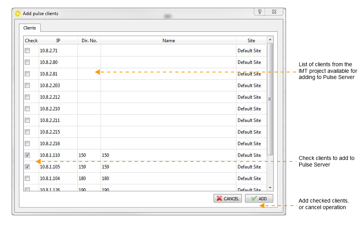Check the box for 10.8.2.211
363x225 pixels.
(27, 120)
